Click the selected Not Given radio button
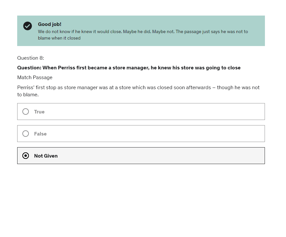 [26, 156]
